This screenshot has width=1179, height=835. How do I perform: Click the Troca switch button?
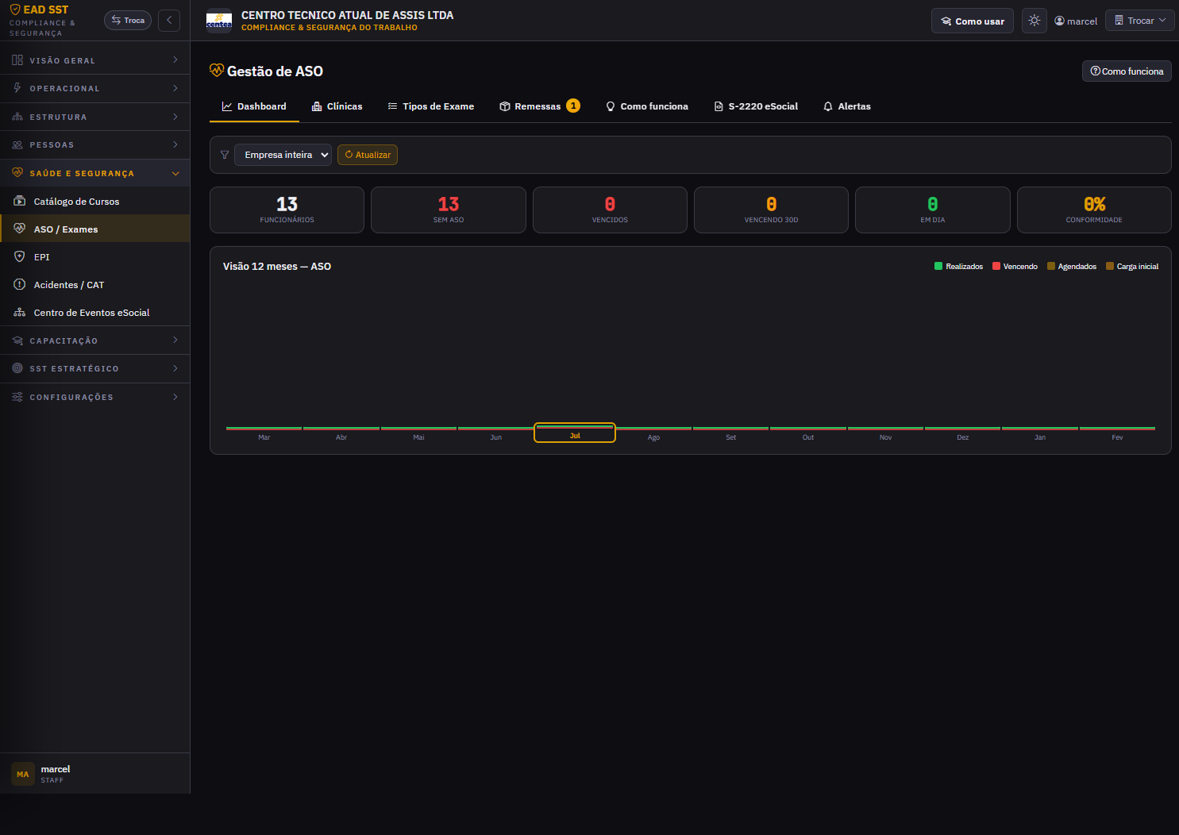click(x=128, y=20)
